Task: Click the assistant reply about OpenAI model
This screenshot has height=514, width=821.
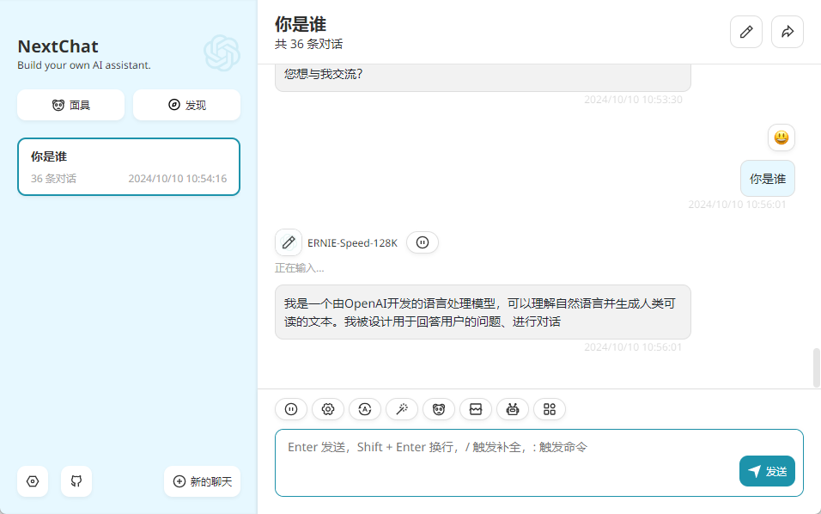Action: [483, 312]
